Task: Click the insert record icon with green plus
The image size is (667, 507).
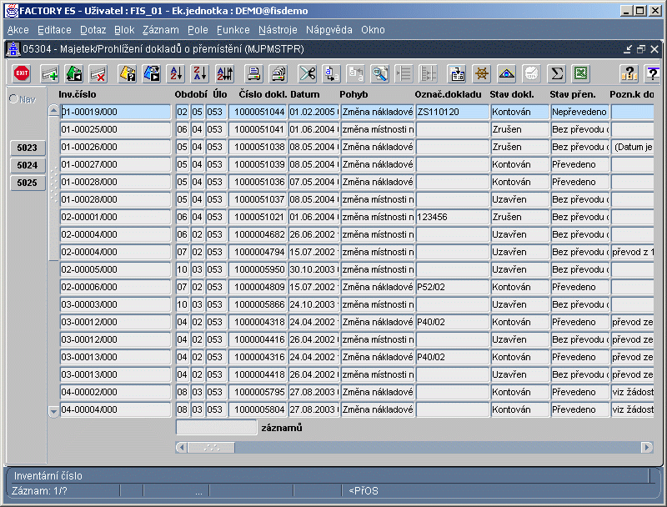Action: coord(49,73)
